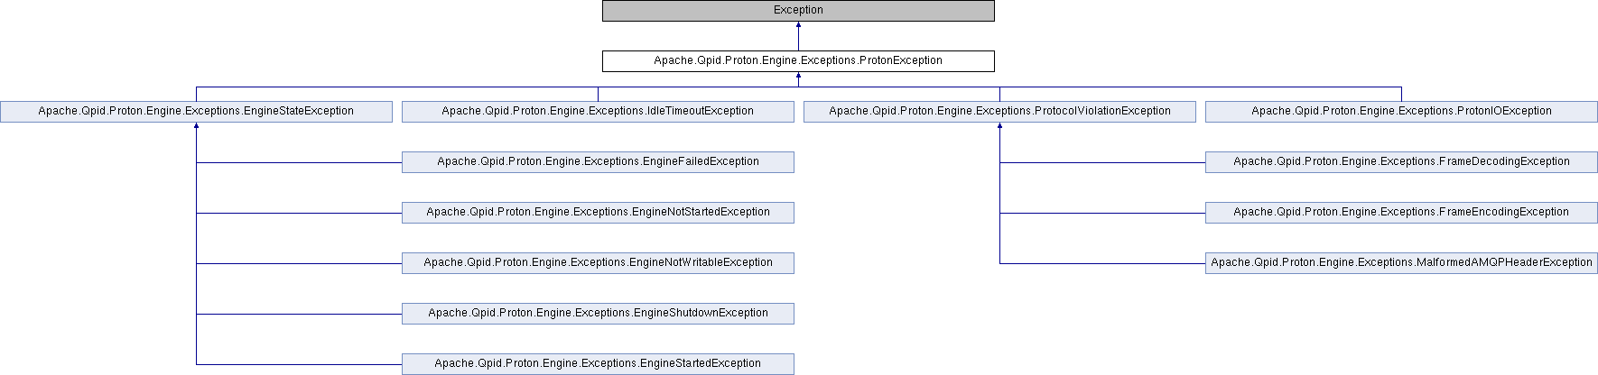Viewport: 1598px width, 375px height.
Task: Click the connector line leading to EngineStartedException
Action: 298,364
